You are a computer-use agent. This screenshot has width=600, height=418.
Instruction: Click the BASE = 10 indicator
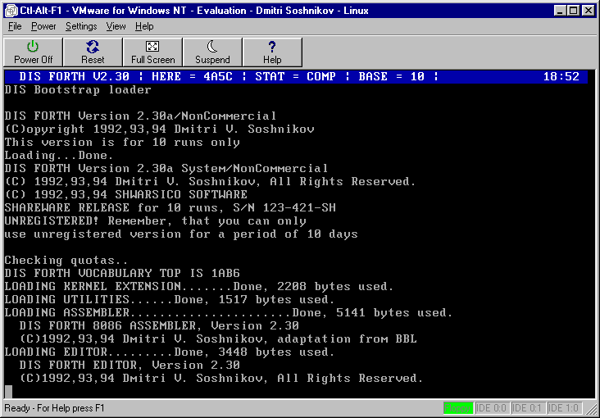(x=392, y=76)
